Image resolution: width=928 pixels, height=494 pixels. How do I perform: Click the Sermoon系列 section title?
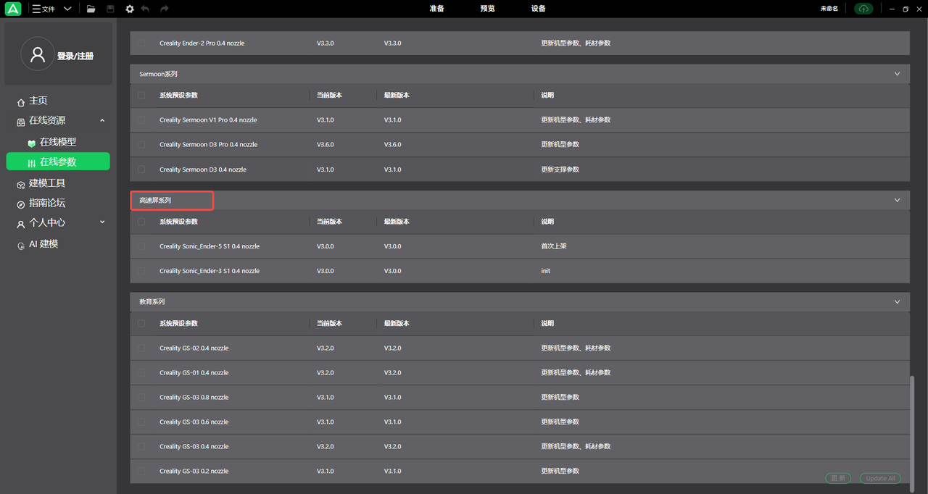[158, 74]
